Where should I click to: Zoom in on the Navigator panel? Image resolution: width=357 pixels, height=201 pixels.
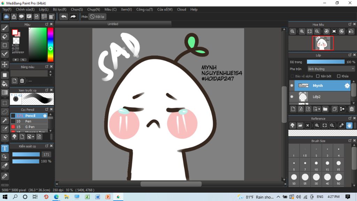click(x=302, y=31)
